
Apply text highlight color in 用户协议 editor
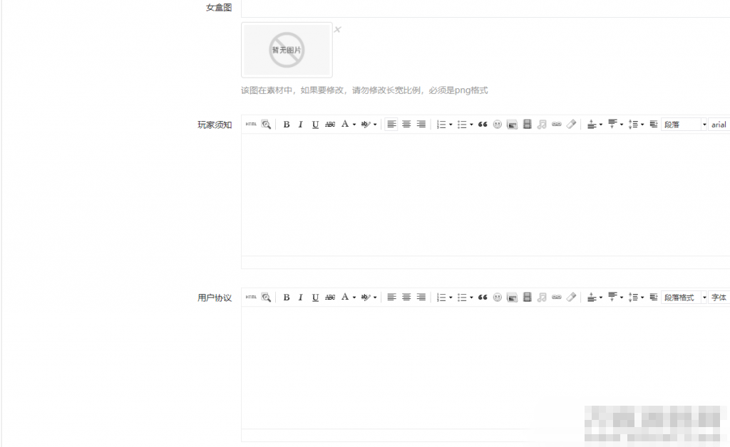click(x=366, y=297)
